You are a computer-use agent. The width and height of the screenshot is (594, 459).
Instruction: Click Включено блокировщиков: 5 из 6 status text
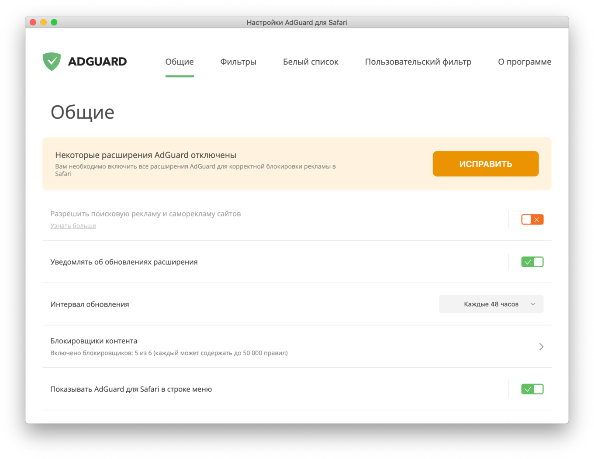tap(169, 353)
